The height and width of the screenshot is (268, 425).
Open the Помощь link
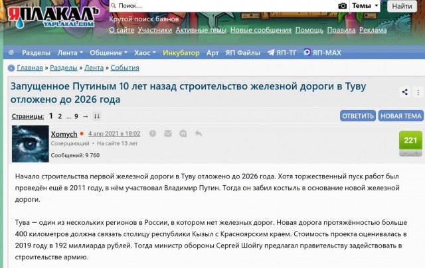(x=309, y=30)
